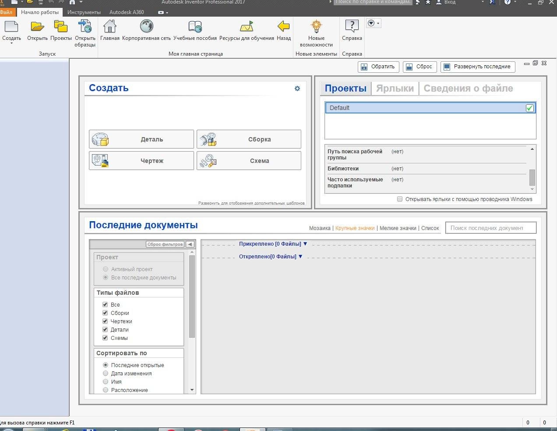
Task: Switch view to Крупные значки
Action: (x=355, y=228)
